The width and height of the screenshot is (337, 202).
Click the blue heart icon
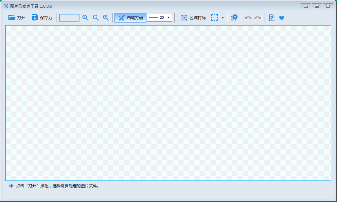click(x=282, y=18)
